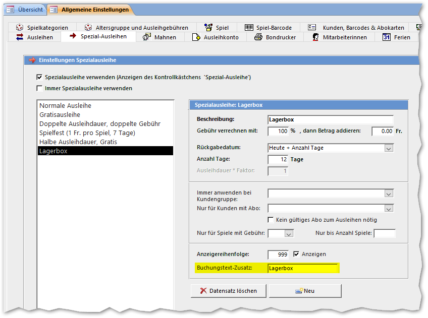Switch to the Ausleihkonto tab

pyautogui.click(x=216, y=37)
